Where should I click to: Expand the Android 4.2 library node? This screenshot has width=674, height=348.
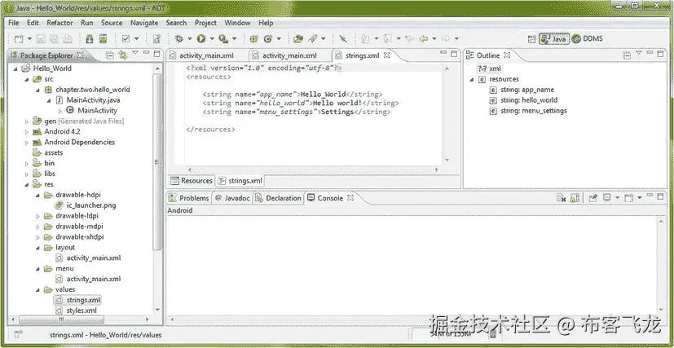27,132
